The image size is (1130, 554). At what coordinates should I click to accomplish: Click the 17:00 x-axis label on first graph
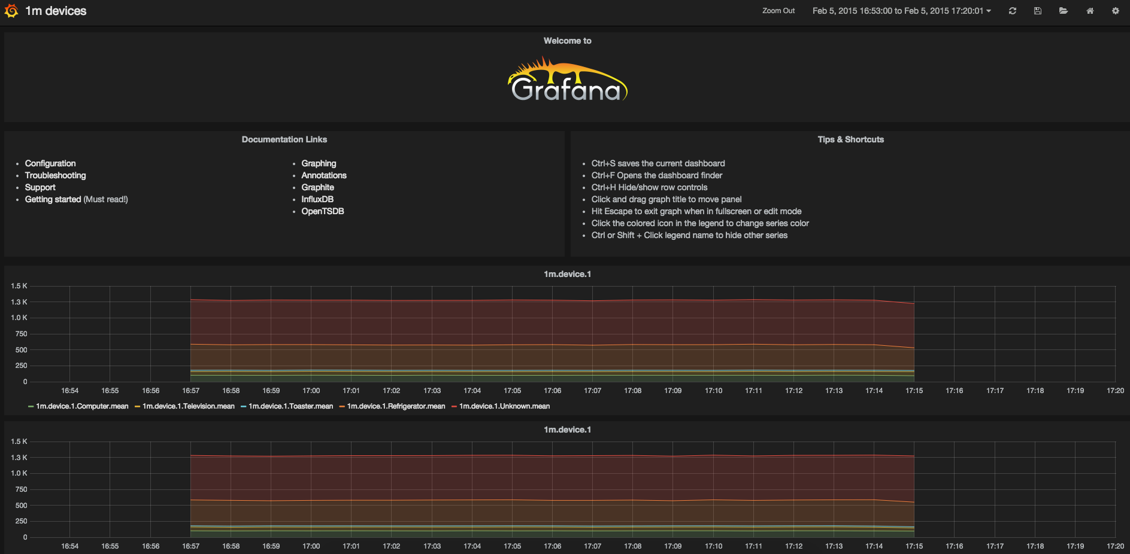point(311,391)
